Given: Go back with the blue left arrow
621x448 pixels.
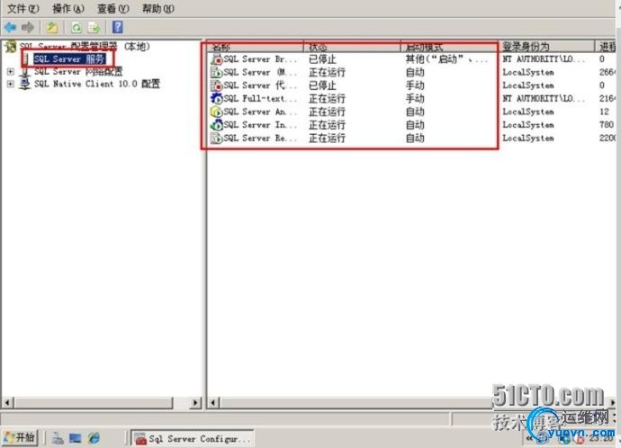Looking at the screenshot, I should coord(10,27).
